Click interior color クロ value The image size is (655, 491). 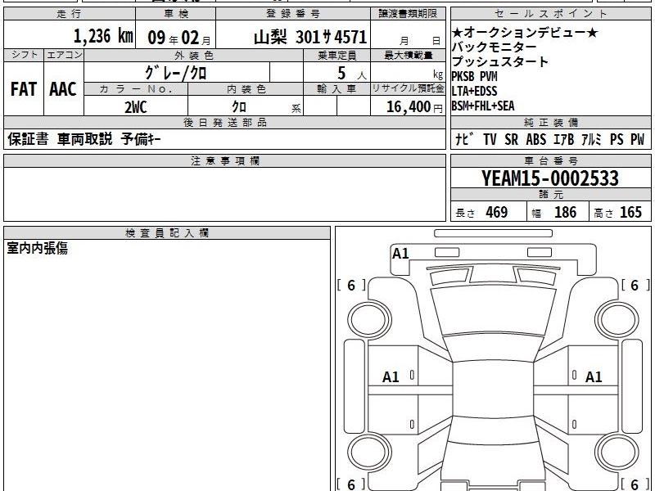coord(239,107)
